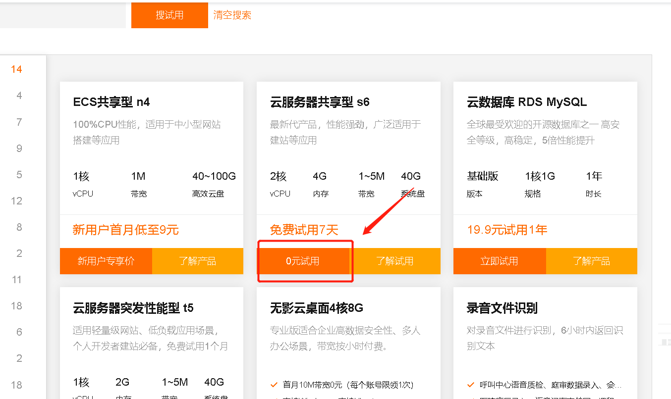This screenshot has height=399, width=671.
Task: Select the sidebar count 9
Action: click(x=19, y=148)
